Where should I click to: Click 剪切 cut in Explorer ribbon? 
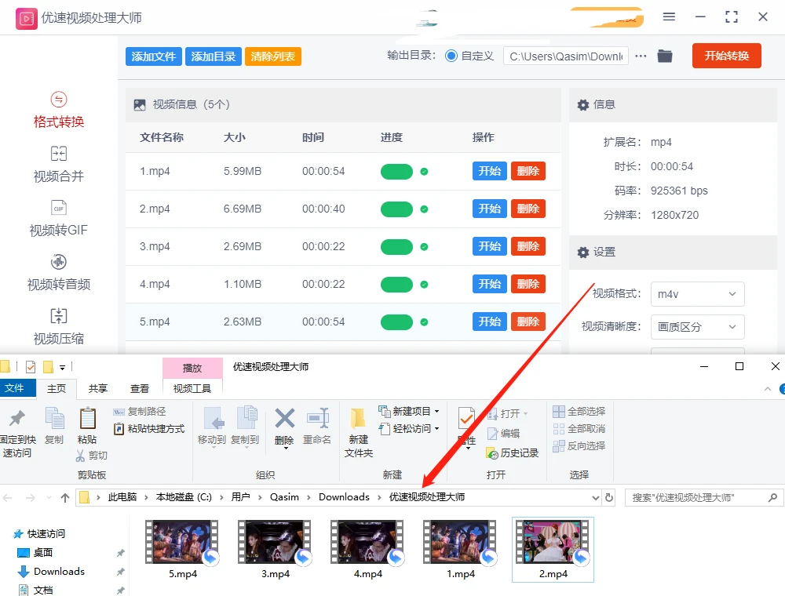tap(92, 455)
